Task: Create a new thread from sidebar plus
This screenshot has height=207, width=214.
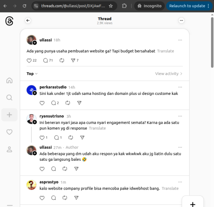Action: 9,115
